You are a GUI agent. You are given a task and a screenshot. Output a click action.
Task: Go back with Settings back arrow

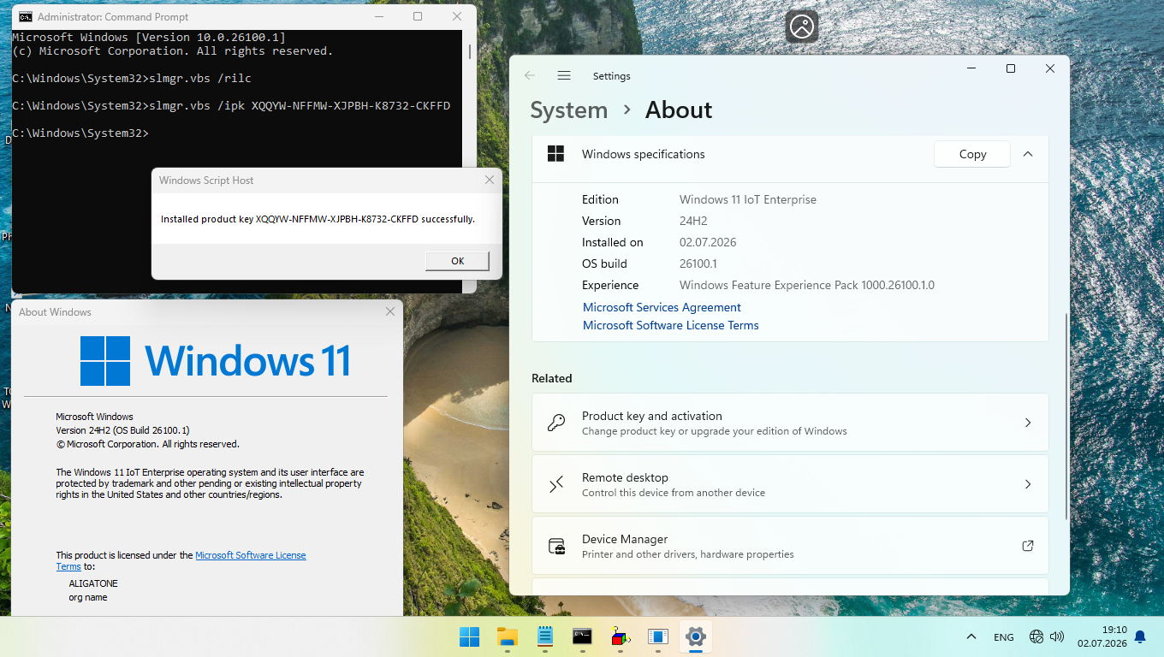[x=530, y=75]
